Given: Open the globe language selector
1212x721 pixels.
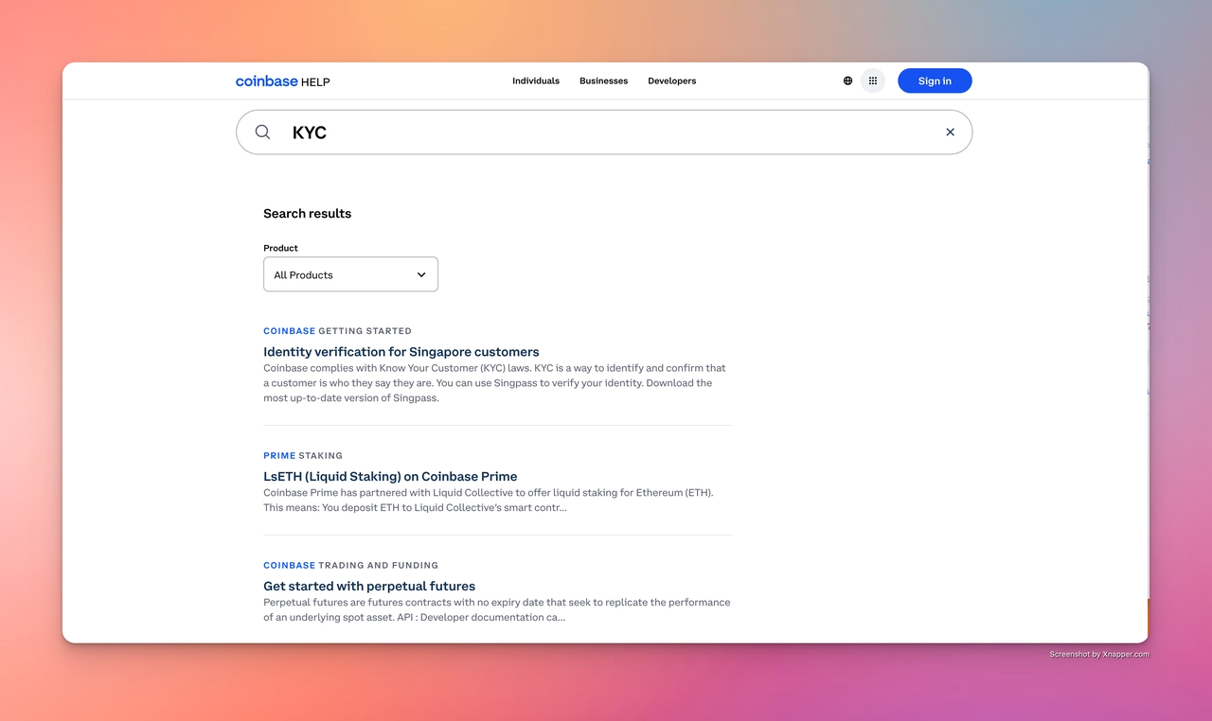Looking at the screenshot, I should pos(847,81).
